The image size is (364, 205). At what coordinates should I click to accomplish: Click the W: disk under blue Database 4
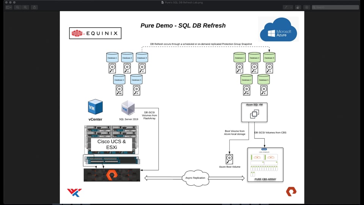click(x=119, y=90)
